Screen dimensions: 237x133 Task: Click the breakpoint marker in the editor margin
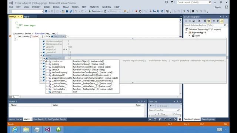(x=10, y=36)
